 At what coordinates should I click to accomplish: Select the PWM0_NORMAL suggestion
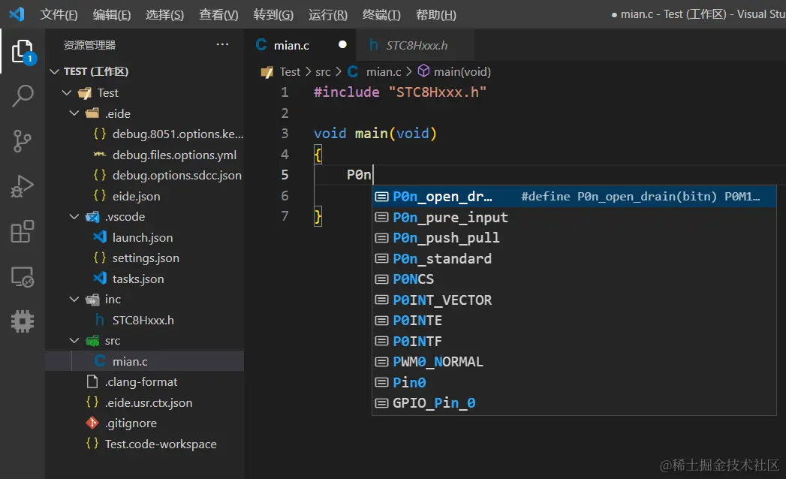pos(574,362)
